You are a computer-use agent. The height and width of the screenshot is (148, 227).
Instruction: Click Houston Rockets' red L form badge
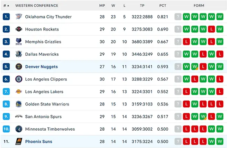coord(211,29)
